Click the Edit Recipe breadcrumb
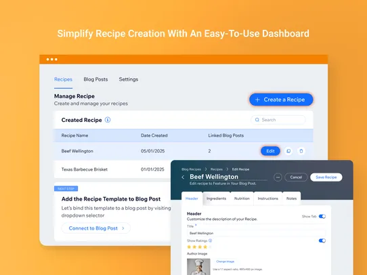Image resolution: width=367 pixels, height=275 pixels. pos(240,169)
